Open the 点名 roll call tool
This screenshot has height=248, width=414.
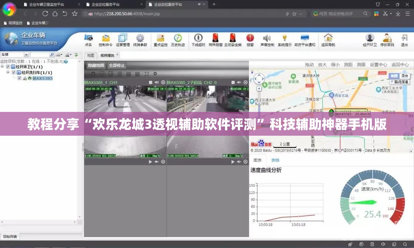[89, 40]
